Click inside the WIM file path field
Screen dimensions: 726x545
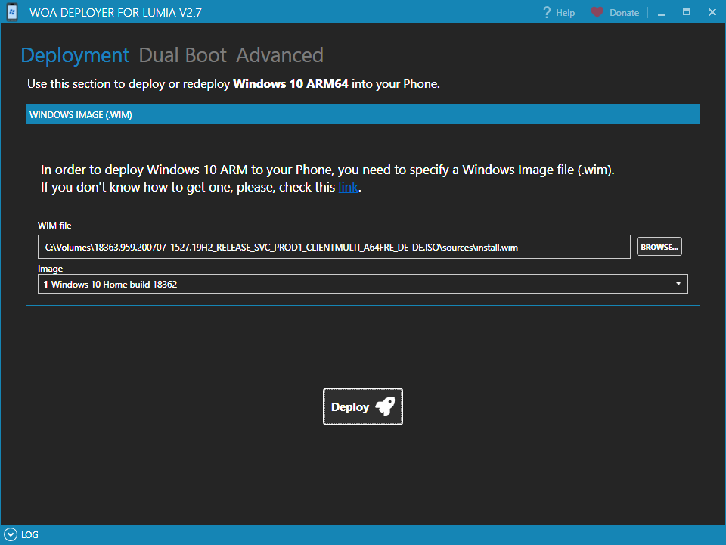[334, 247]
